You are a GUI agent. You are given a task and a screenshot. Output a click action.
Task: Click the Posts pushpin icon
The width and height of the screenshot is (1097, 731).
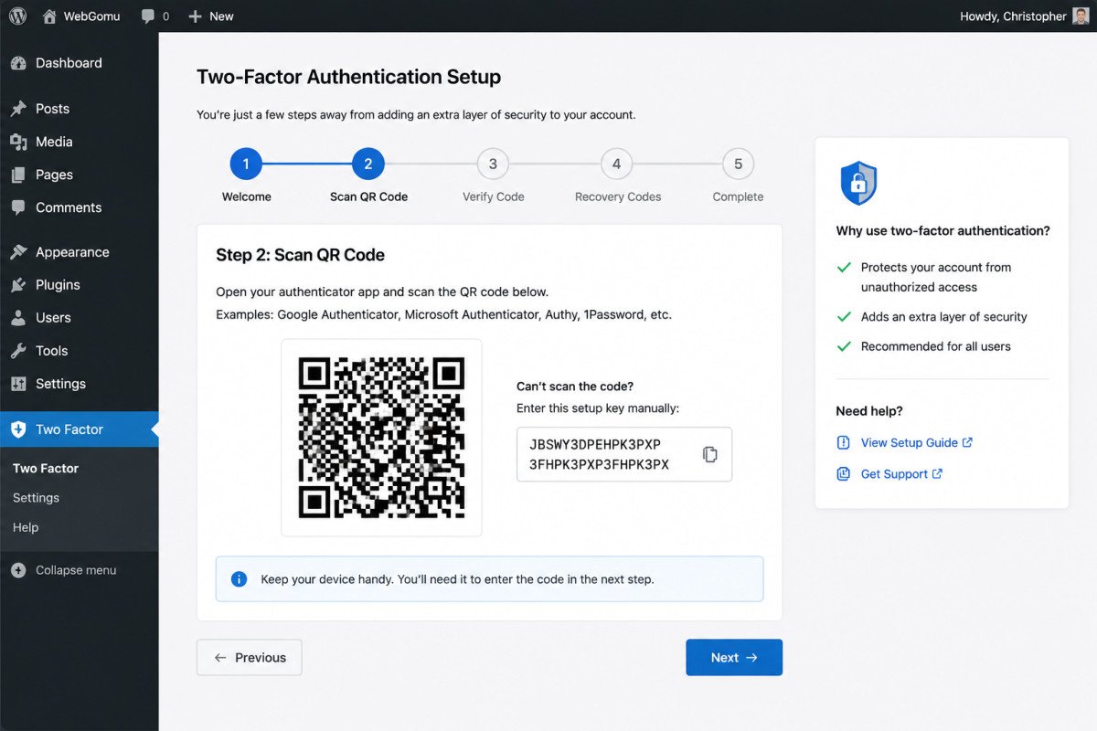(18, 109)
